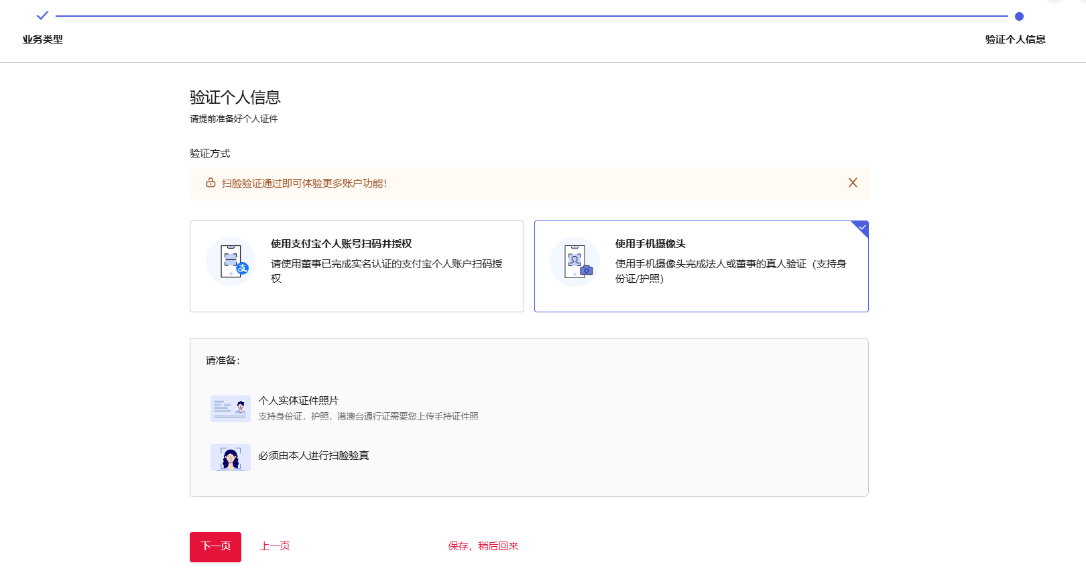The width and height of the screenshot is (1086, 569).
Task: Click the 必须由本人进行扫脸验真 requirement text
Action: pos(314,456)
